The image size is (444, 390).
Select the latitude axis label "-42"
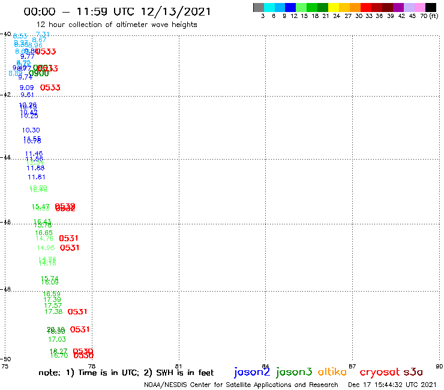pyautogui.click(x=5, y=94)
